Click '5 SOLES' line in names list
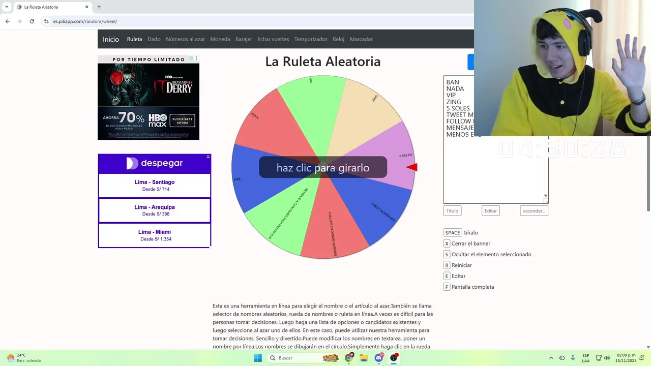The width and height of the screenshot is (651, 366). 458,109
